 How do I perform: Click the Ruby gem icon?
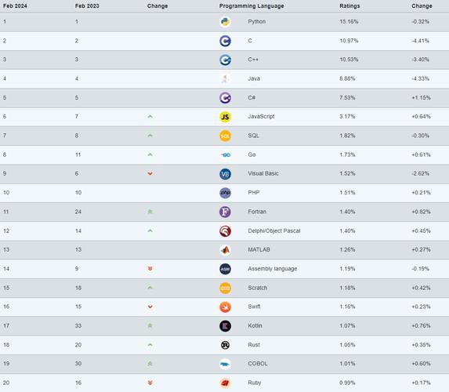pyautogui.click(x=225, y=383)
